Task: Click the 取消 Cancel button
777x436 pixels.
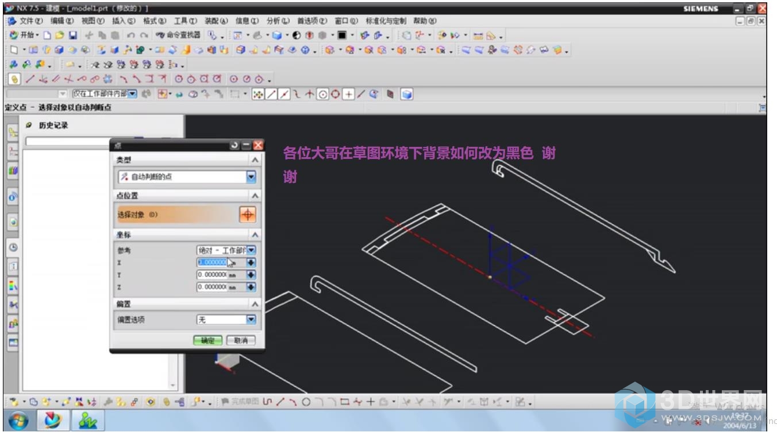Action: pos(240,340)
